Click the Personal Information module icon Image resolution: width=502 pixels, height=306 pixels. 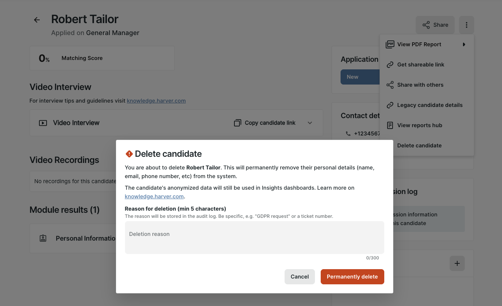tap(43, 238)
